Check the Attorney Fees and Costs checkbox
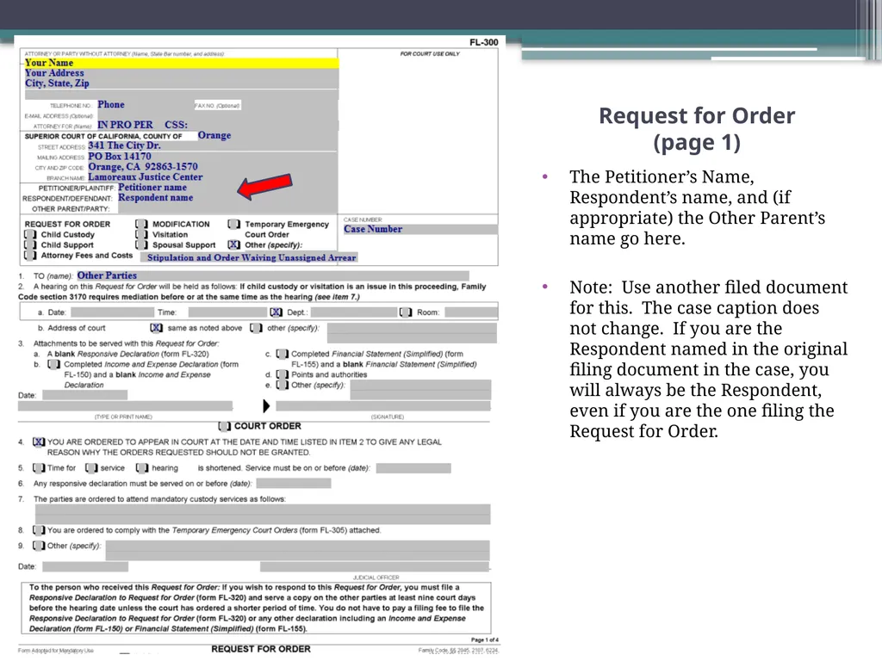Viewport: 882px width, 661px height. [30, 255]
